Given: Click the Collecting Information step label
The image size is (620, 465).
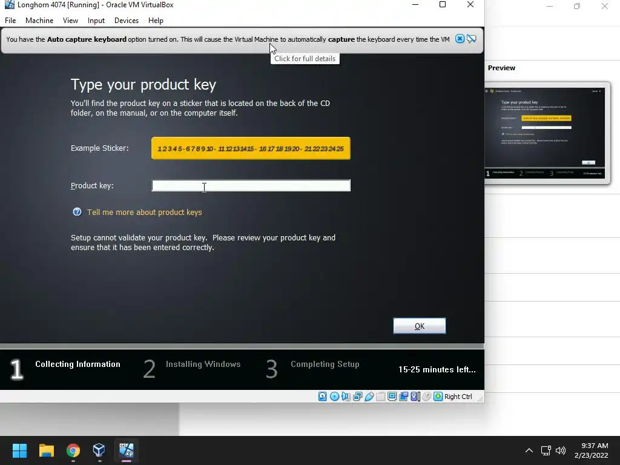Looking at the screenshot, I should pos(77,364).
